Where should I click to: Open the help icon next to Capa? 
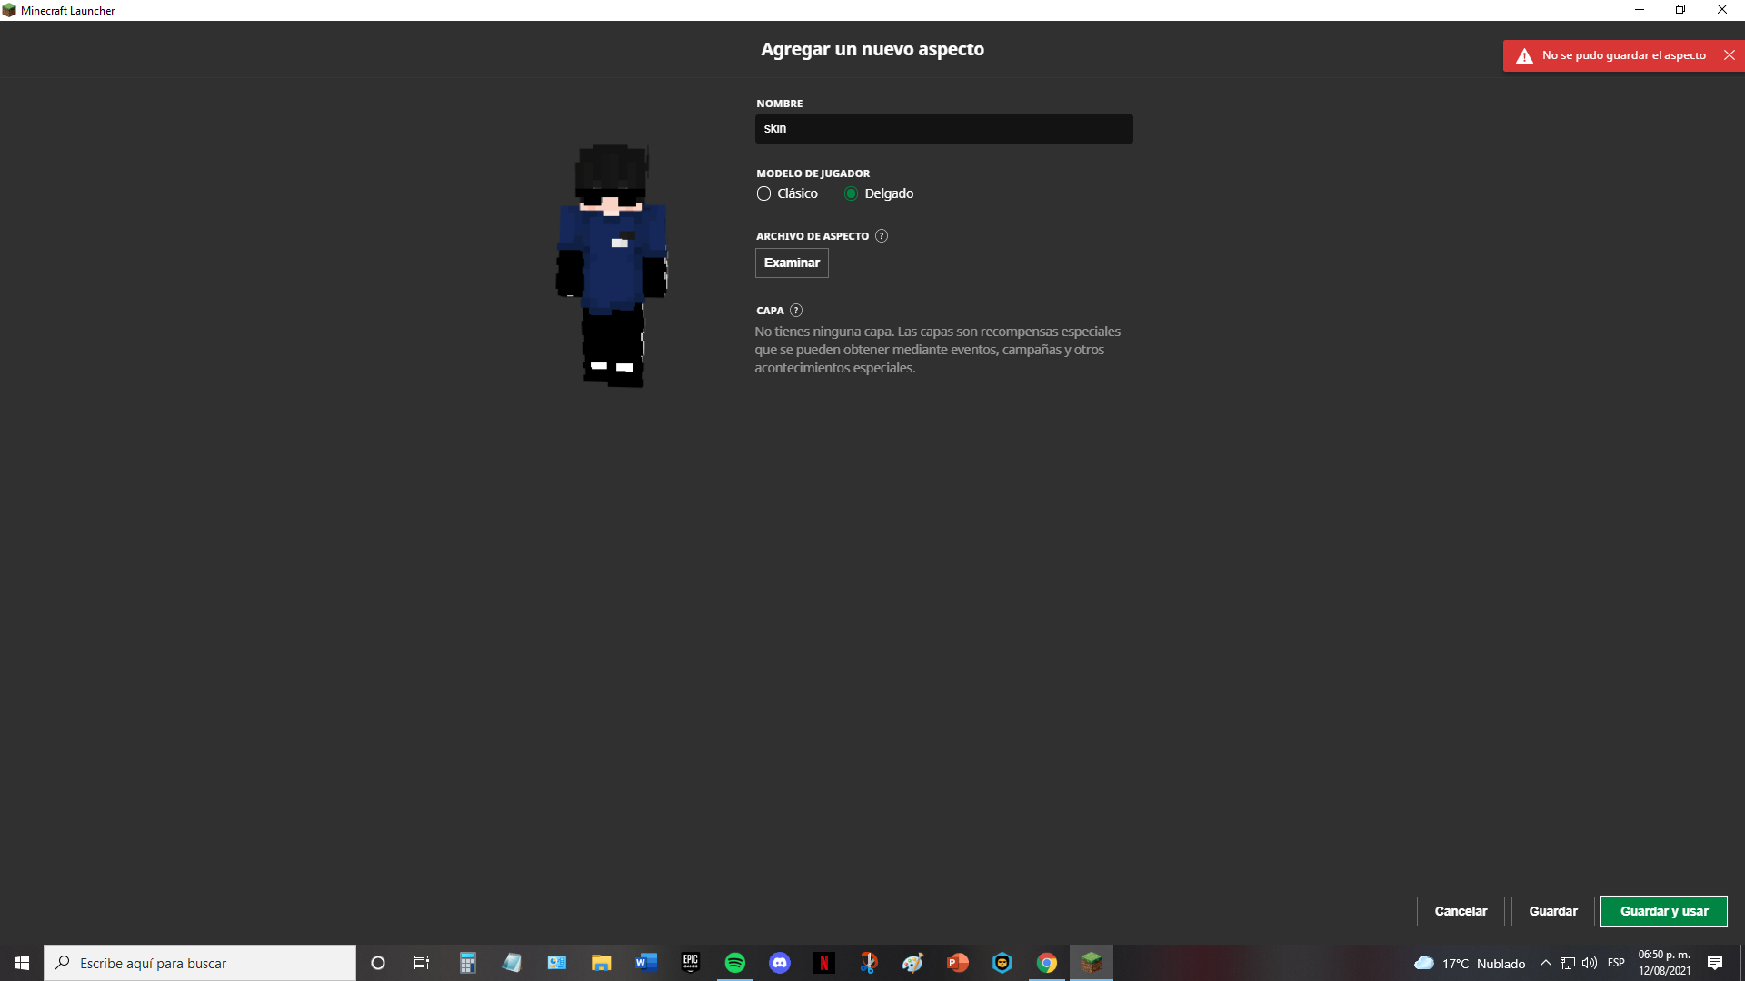pyautogui.click(x=796, y=311)
